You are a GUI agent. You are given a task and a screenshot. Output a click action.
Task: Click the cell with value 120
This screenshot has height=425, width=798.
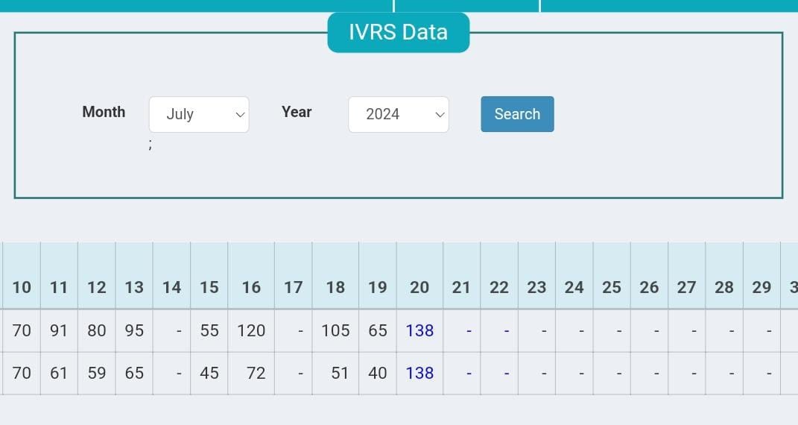tap(251, 330)
